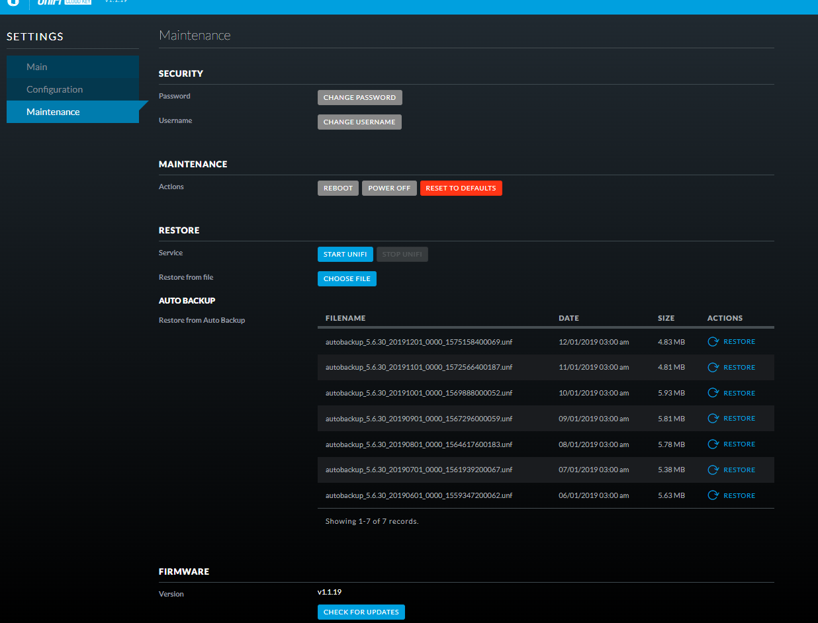Click the ACTIONS column header
The height and width of the screenshot is (623, 818).
(725, 318)
